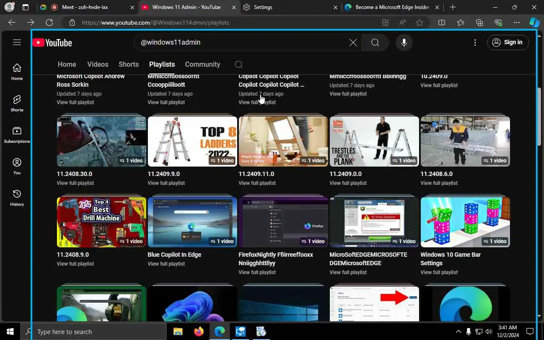The width and height of the screenshot is (544, 340).
Task: Click the channel search magnifier icon
Action: point(239,65)
